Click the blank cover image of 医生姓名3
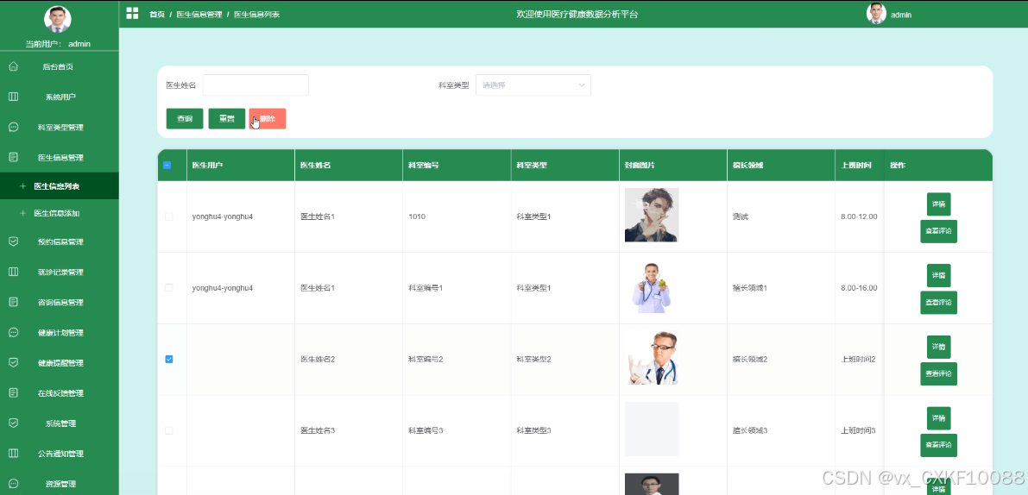This screenshot has width=1028, height=495. [652, 429]
